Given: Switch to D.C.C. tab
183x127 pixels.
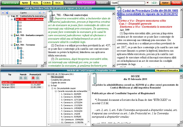Looking at the screenshot, I should pyautogui.click(x=58, y=3).
